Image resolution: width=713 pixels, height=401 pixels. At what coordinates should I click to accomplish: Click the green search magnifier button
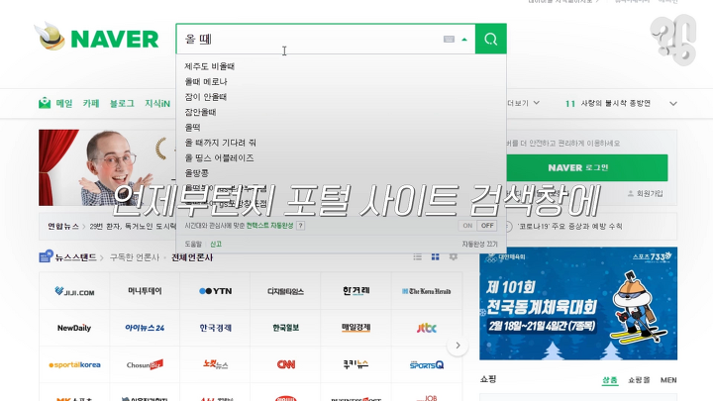(490, 39)
